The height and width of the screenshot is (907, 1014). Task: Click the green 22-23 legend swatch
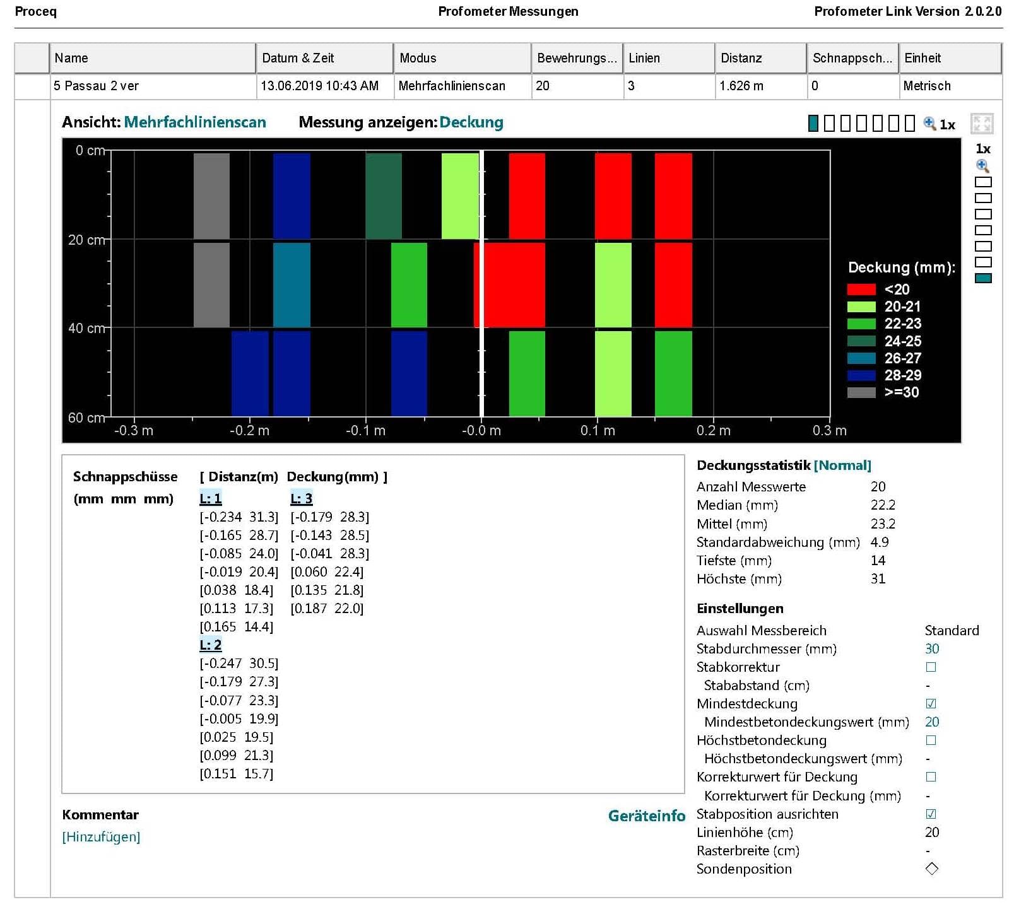pos(861,324)
